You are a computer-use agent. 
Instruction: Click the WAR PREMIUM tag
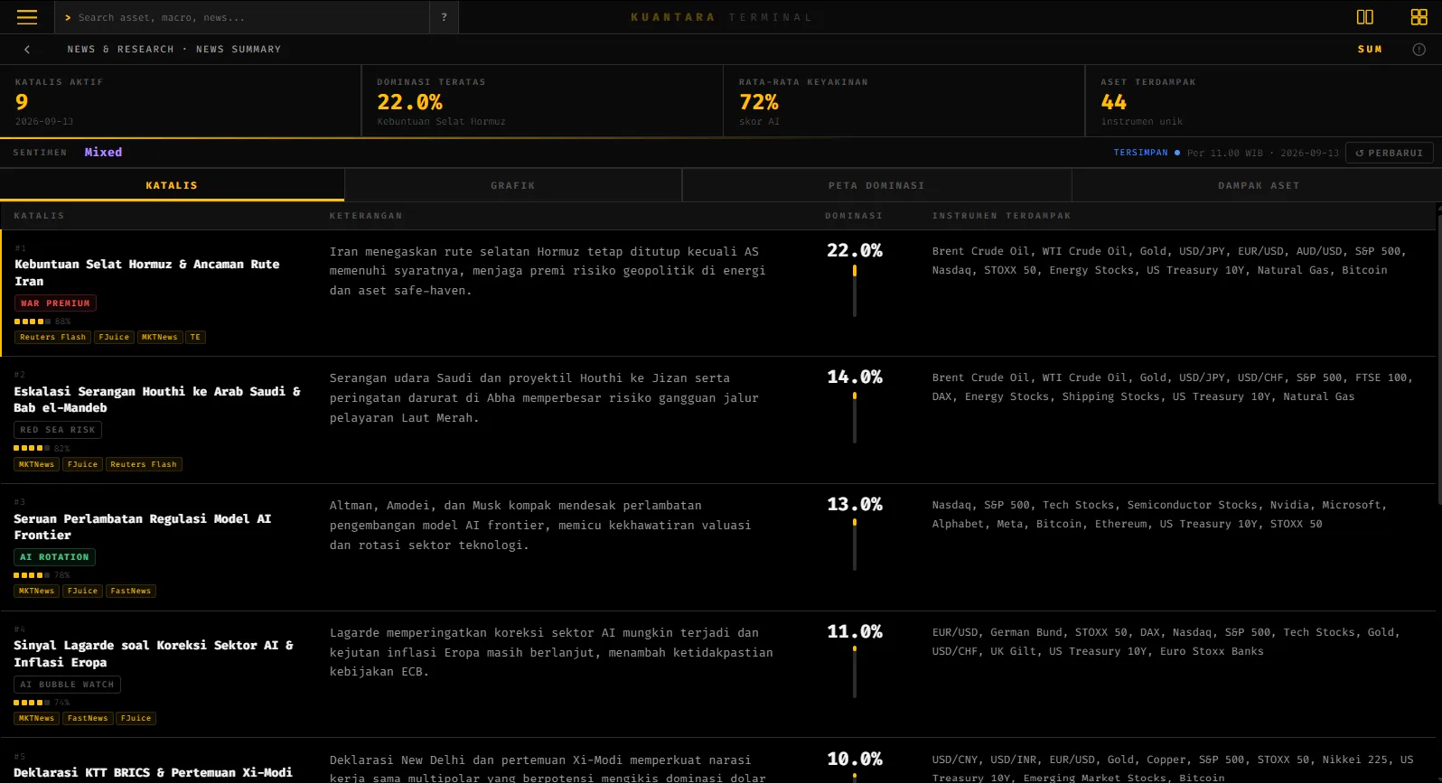(55, 303)
